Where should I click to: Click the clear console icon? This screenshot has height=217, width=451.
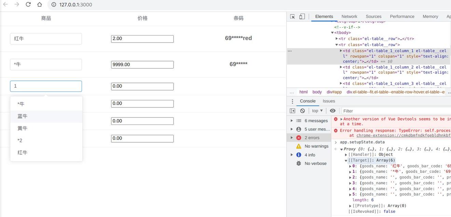[302, 111]
